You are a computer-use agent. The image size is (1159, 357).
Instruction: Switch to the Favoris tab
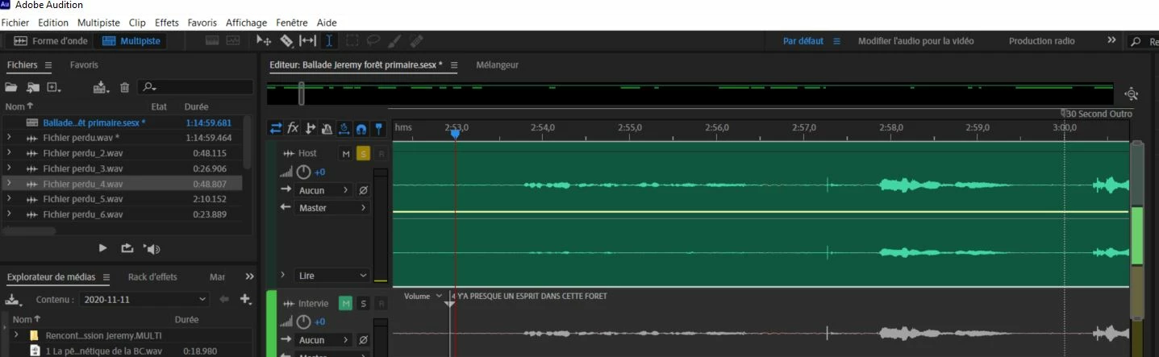(84, 65)
